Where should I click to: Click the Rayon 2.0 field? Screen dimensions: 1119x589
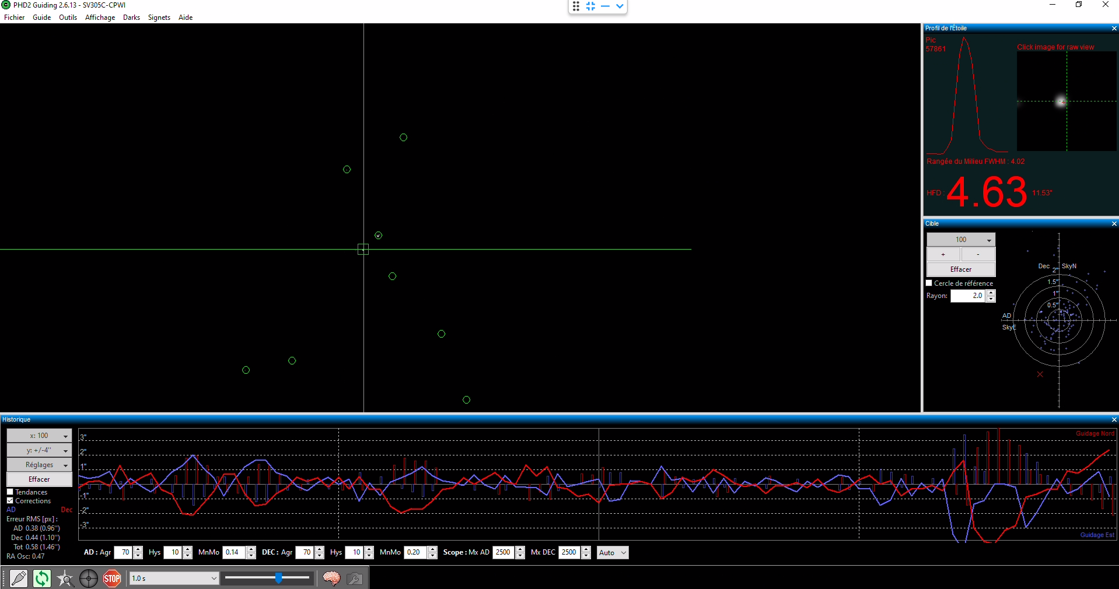(x=968, y=296)
